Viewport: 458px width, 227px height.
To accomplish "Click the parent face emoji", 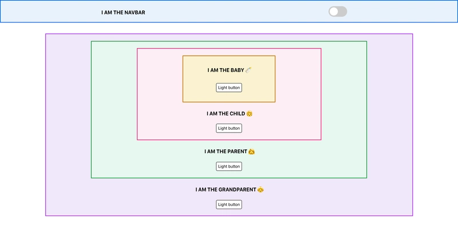I will (x=252, y=152).
